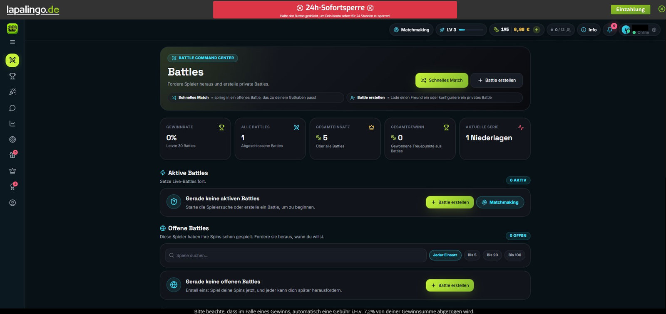Open the notification bell
The image size is (666, 314).
[x=610, y=29]
